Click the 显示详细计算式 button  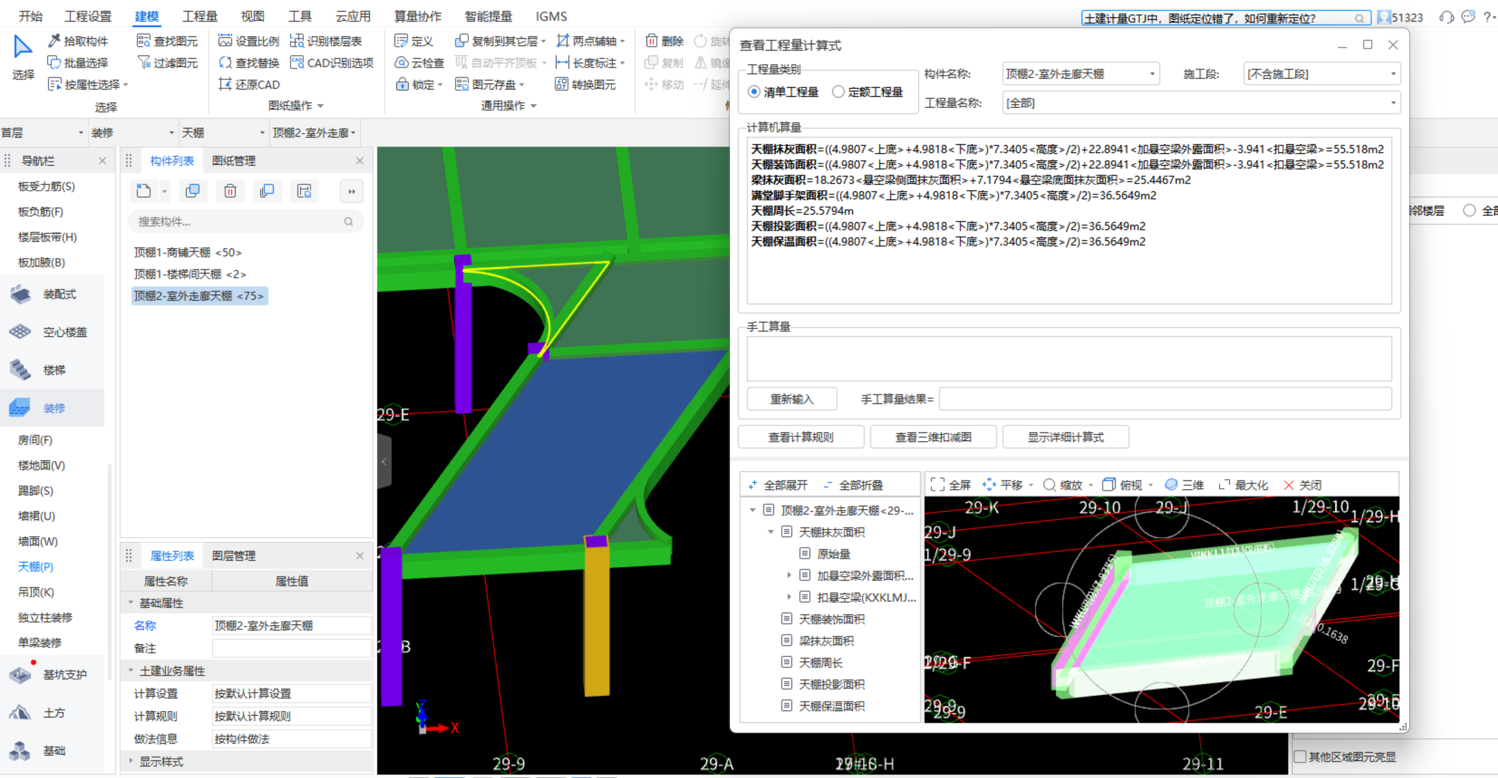click(1065, 437)
